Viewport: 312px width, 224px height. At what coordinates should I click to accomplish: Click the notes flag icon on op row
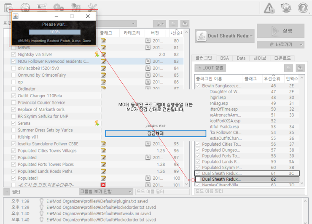103,82
